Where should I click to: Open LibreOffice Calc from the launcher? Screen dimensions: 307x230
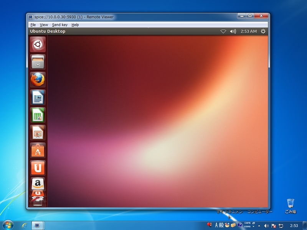[x=38, y=115]
